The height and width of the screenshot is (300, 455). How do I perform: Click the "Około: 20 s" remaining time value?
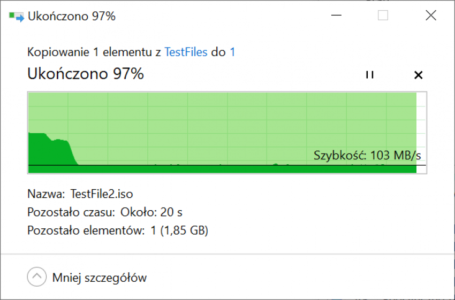[151, 212]
